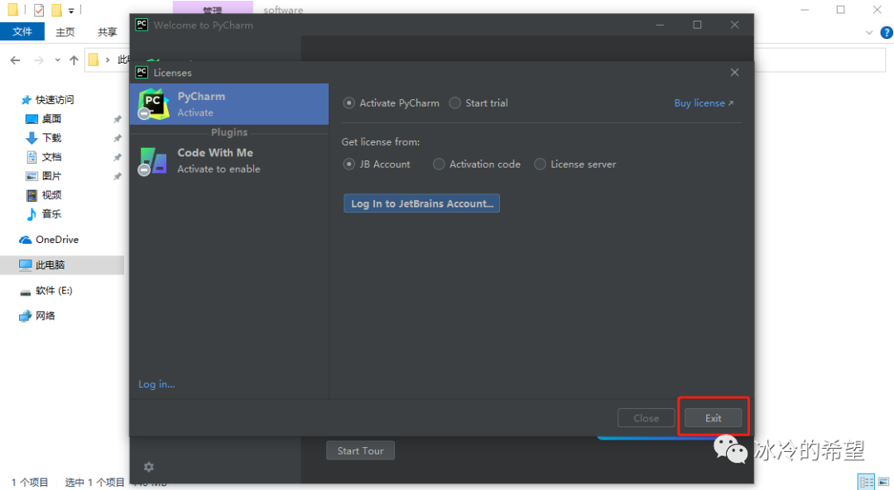894x490 pixels.
Task: Switch Explorer to details view icon
Action: 867,482
